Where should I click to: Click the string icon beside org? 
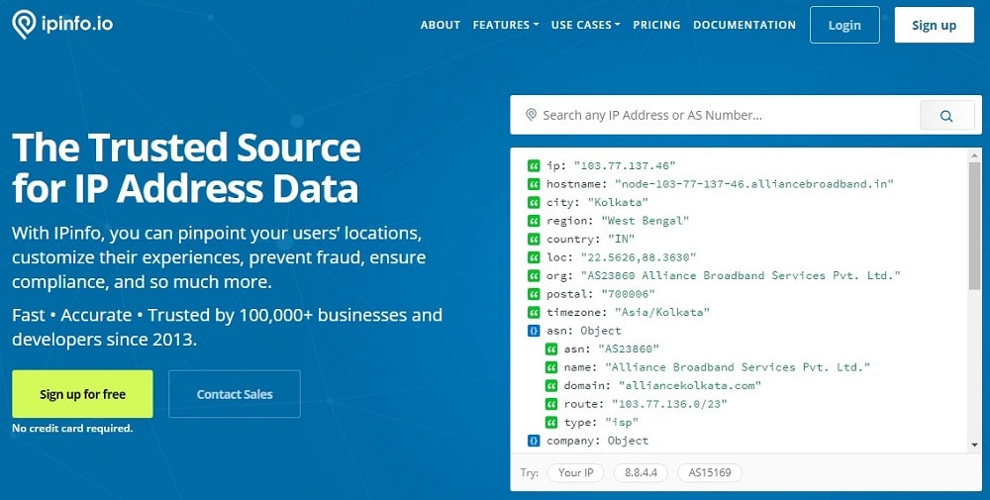535,276
